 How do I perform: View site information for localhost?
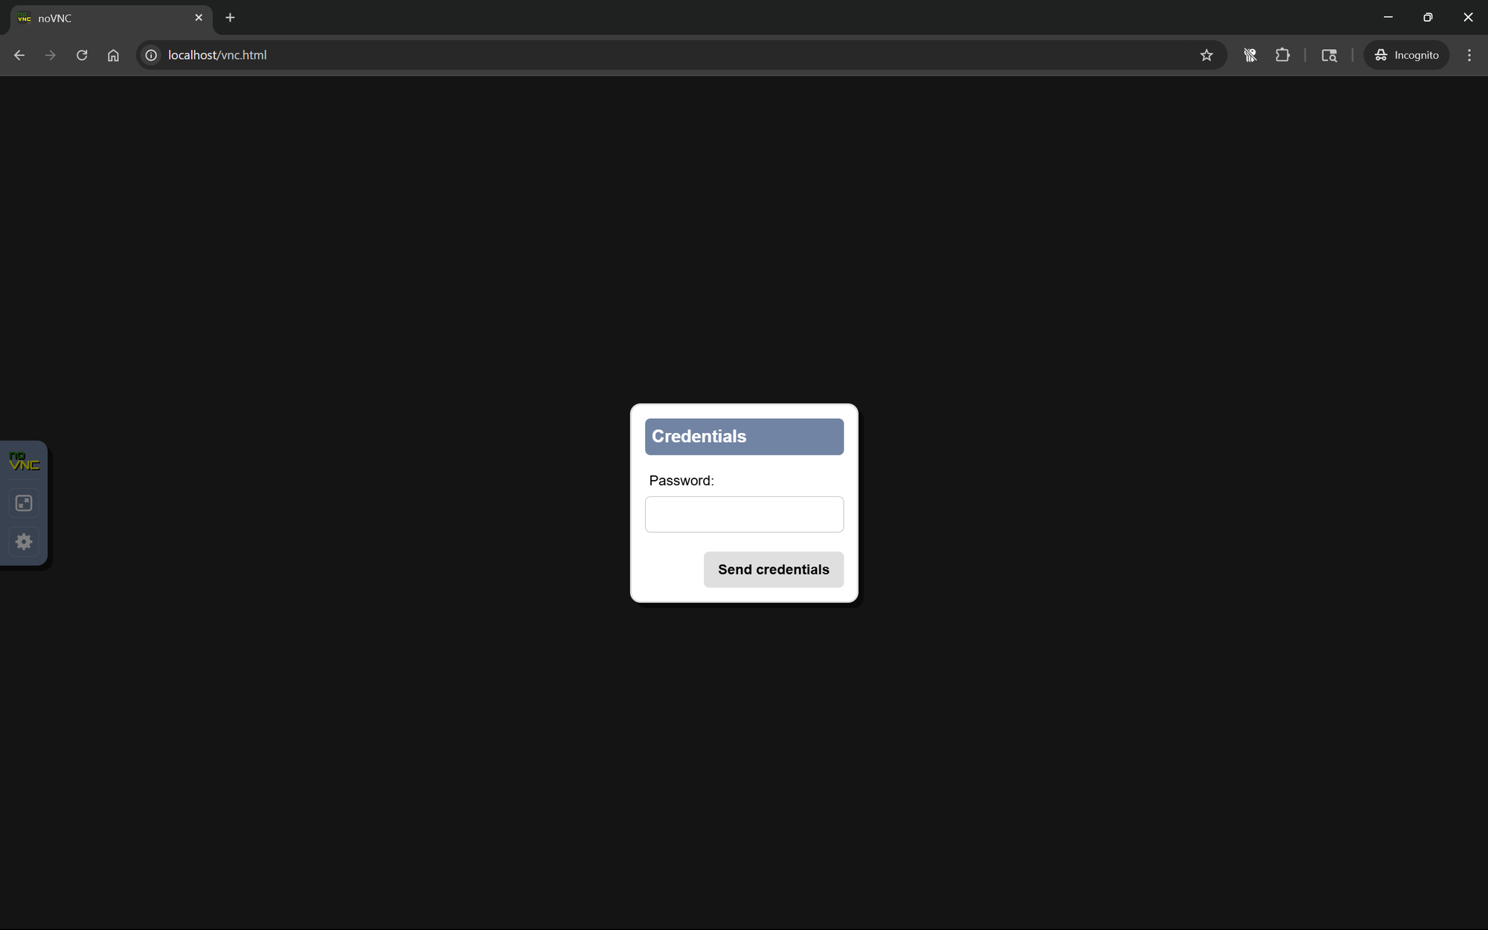[x=151, y=55]
